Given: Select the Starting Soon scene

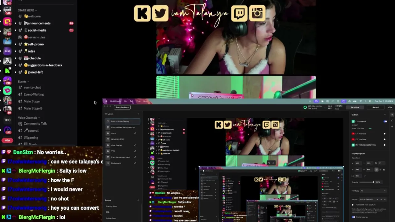Looking at the screenshot, I should (x=111, y=206).
